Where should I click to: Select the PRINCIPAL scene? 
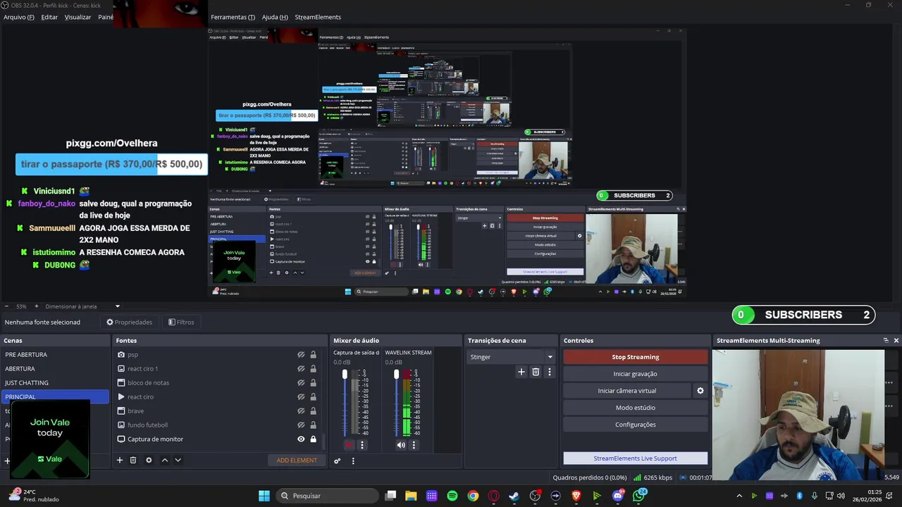(x=55, y=396)
